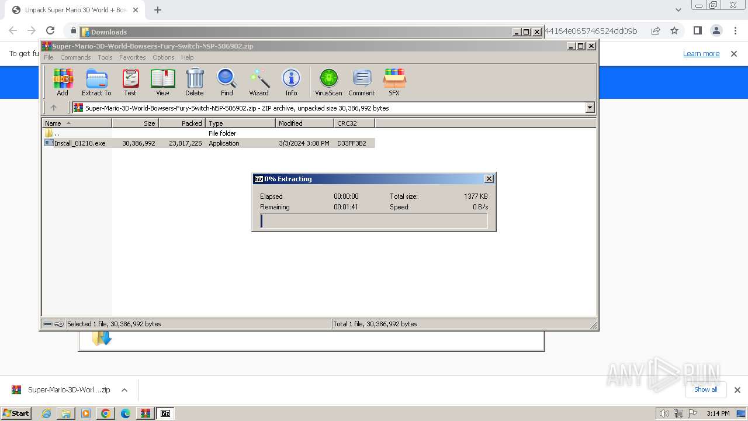Open the Commands menu
The image size is (748, 421).
(75, 57)
